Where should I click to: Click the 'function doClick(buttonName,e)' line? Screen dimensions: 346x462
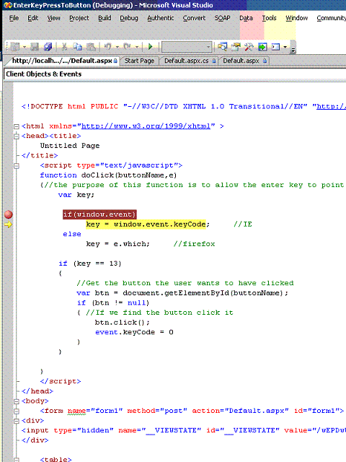pyautogui.click(x=108, y=175)
